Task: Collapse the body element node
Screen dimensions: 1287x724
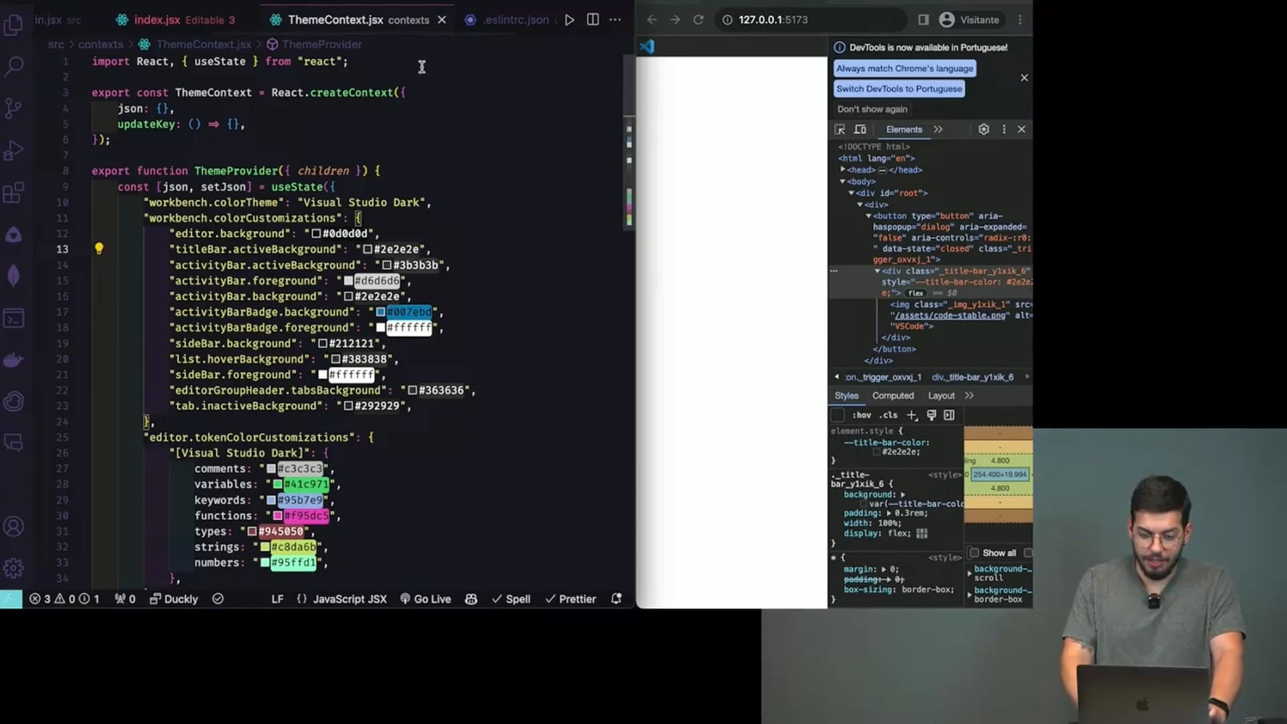Action: point(843,182)
